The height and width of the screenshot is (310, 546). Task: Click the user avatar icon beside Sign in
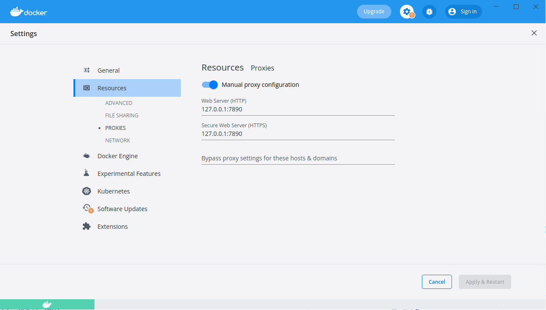452,12
